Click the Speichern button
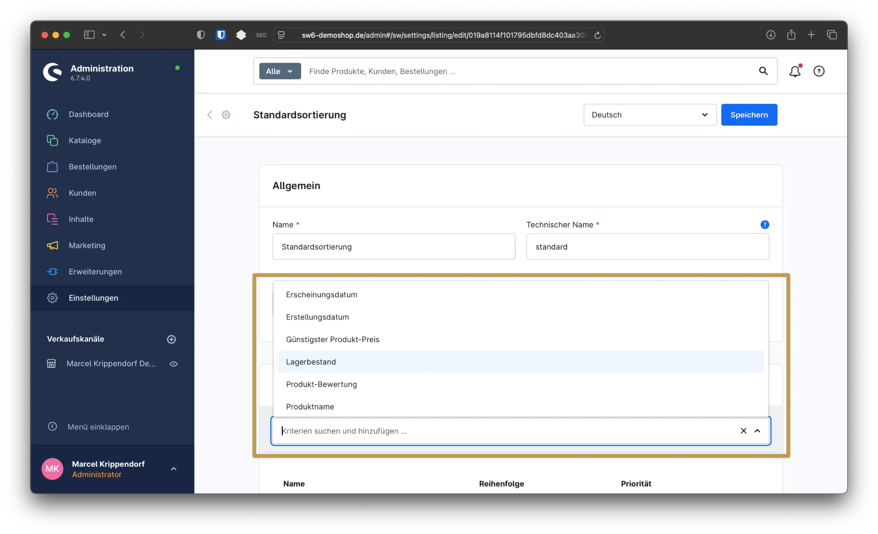Image resolution: width=878 pixels, height=534 pixels. click(x=749, y=115)
